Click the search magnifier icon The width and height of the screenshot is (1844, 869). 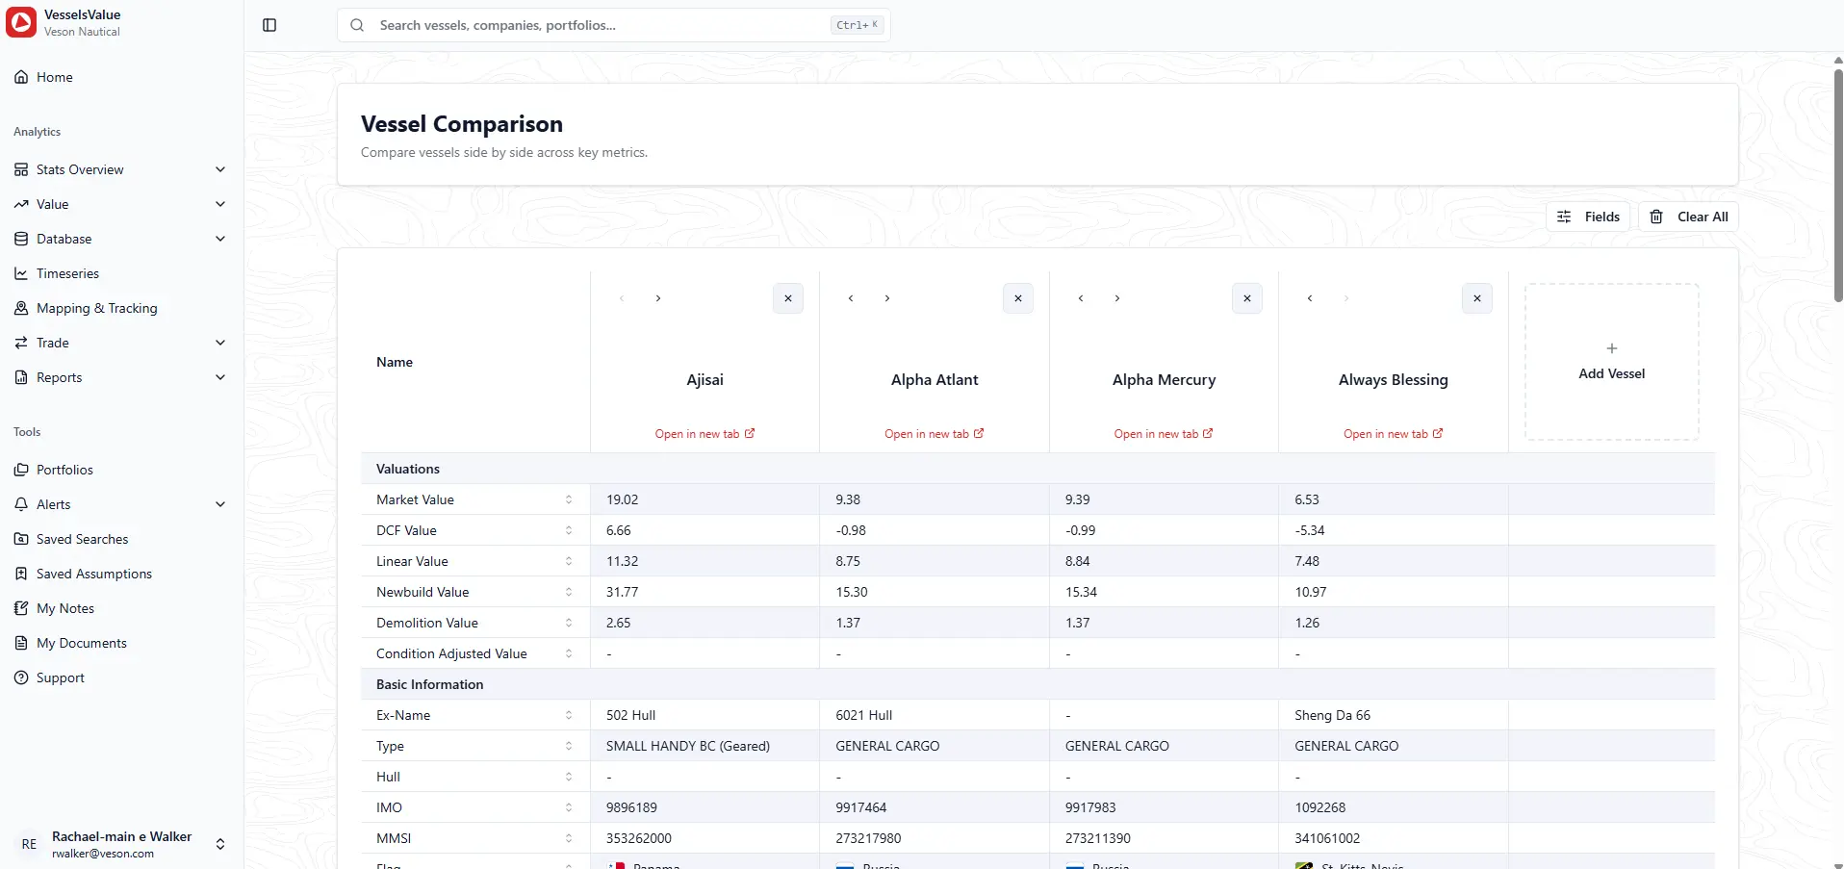pyautogui.click(x=357, y=25)
